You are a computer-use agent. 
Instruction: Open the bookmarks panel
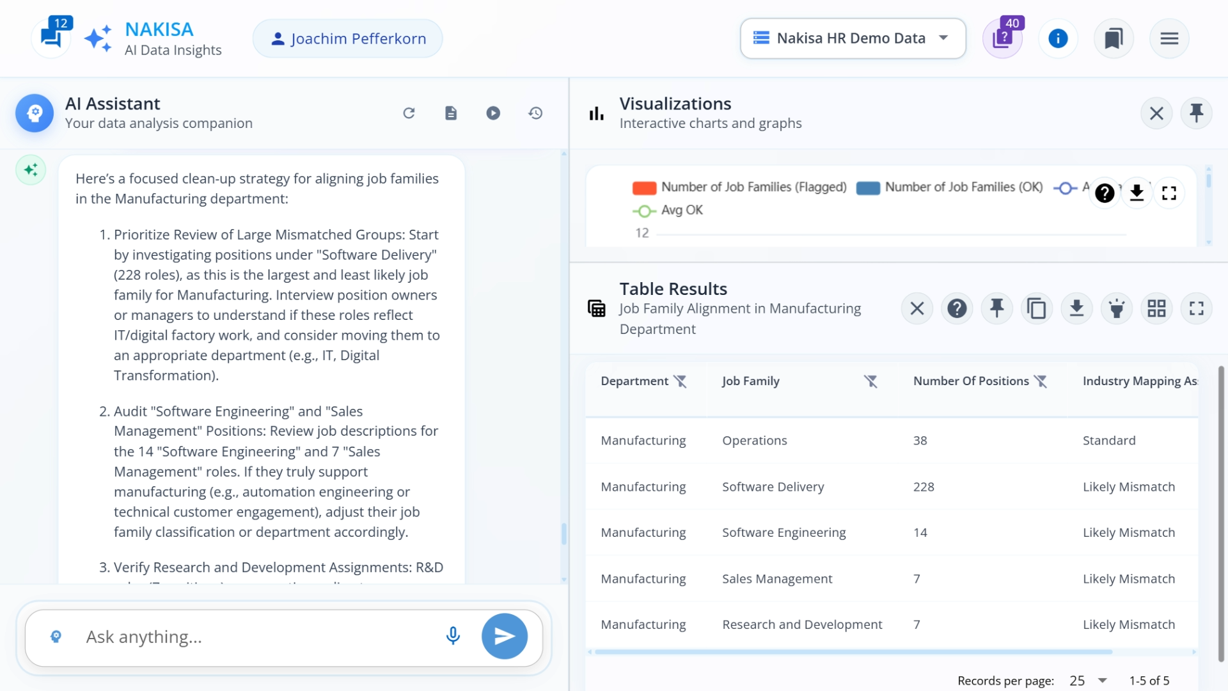[1114, 38]
